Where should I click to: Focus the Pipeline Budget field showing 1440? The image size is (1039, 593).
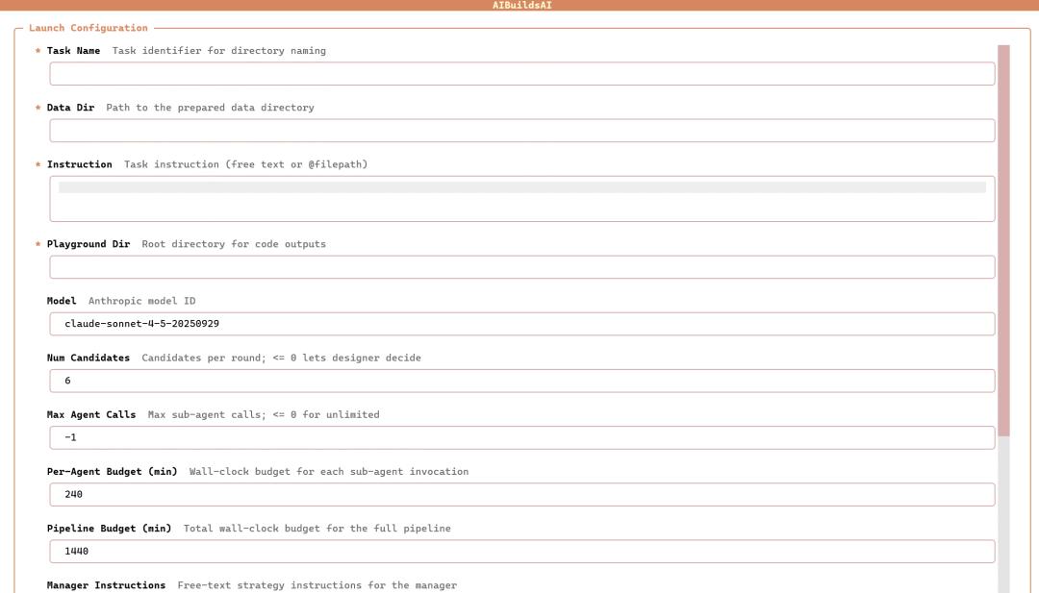click(x=521, y=551)
